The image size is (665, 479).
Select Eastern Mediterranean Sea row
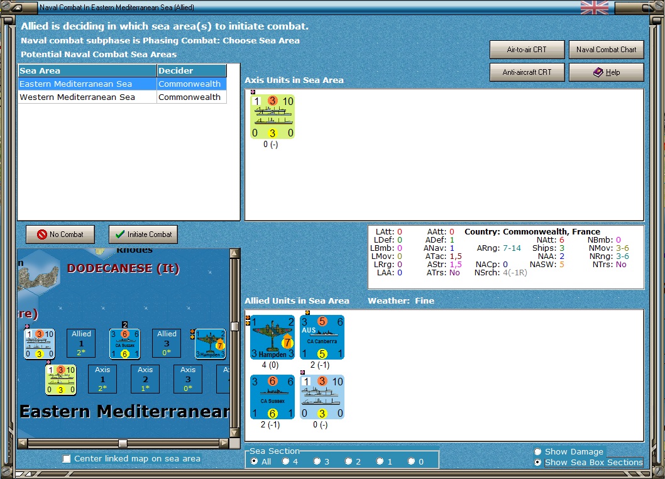coord(122,84)
